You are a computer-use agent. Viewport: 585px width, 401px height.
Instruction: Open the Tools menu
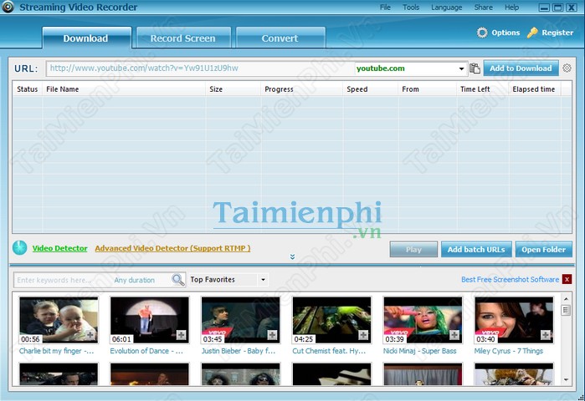pyautogui.click(x=411, y=8)
